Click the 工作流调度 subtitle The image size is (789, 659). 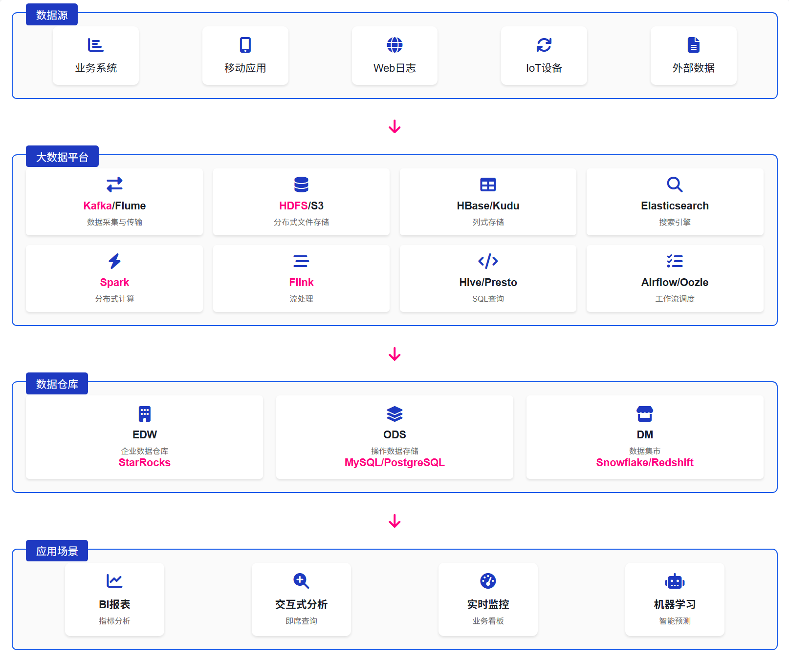[675, 299]
